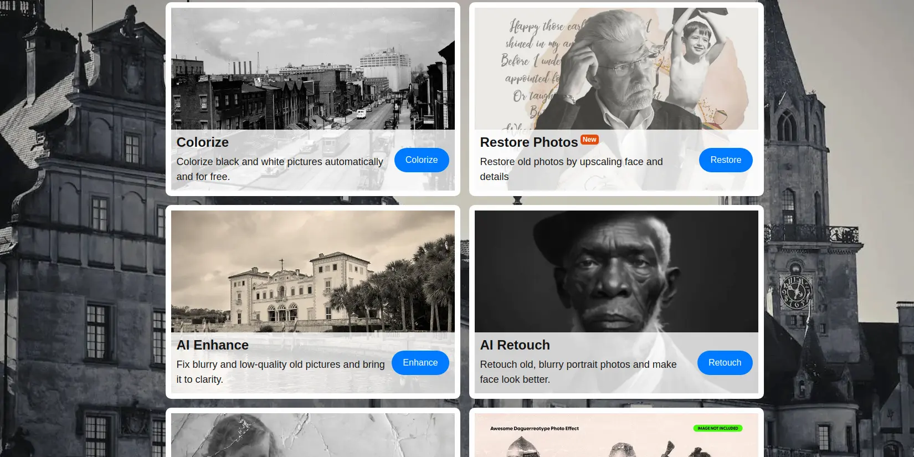Click the blue Colorize button
914x457 pixels.
click(x=422, y=160)
